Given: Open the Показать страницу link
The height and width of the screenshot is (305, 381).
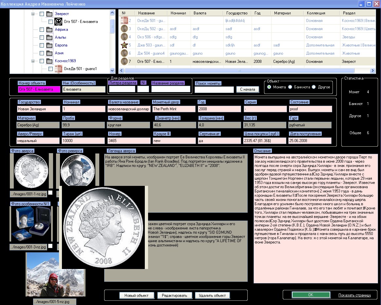Looking at the screenshot, I should click(x=354, y=295).
